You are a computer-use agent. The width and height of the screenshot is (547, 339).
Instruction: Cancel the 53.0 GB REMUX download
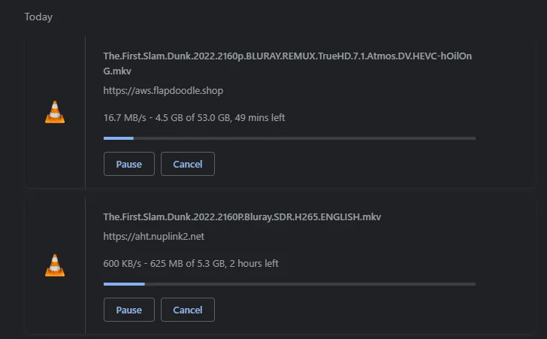pos(188,164)
